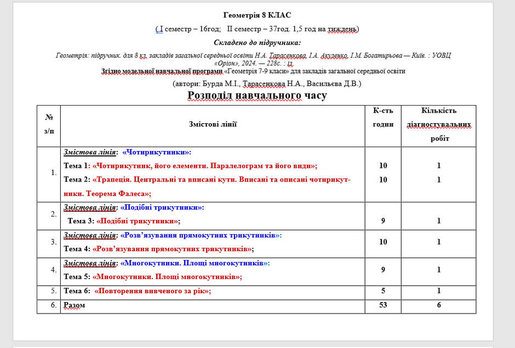Click the blue '«Розв'язування прямокутних трикутників»:' text
The height and width of the screenshot is (348, 515).
coord(201,235)
